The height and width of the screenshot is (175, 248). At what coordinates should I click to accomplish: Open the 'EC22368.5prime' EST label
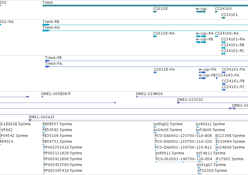click(x=230, y=136)
